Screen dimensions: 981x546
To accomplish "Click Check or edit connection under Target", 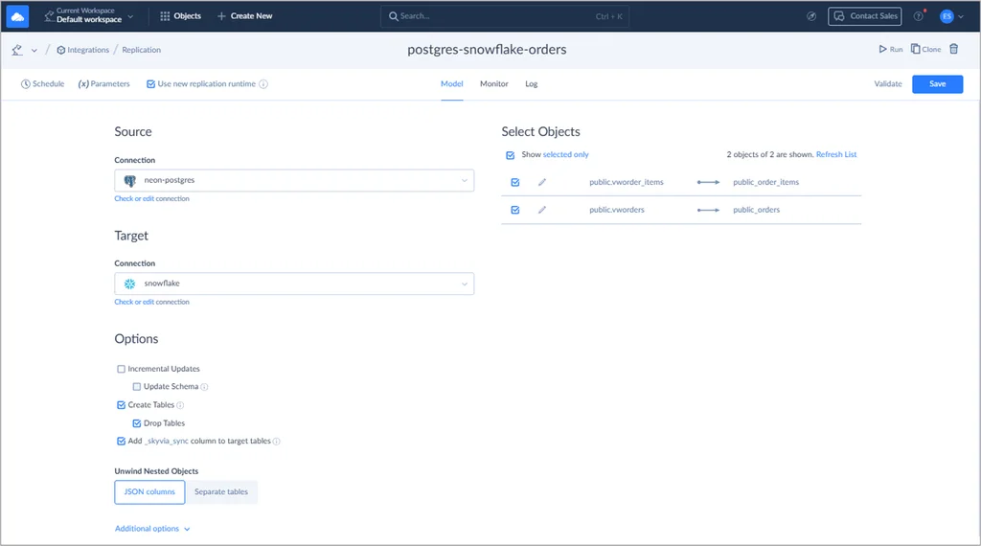I will pos(151,302).
